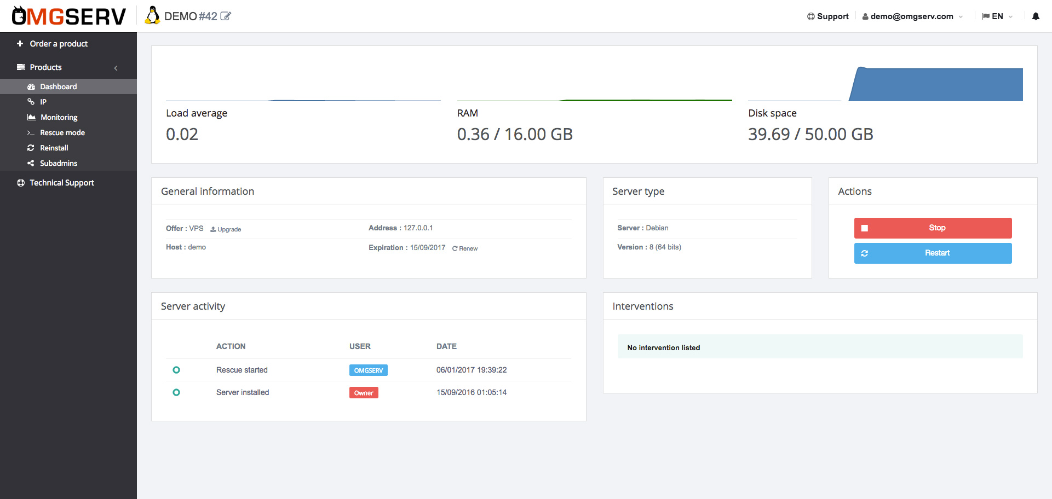Screen dimensions: 1052x499
Task: Click the Server : Debian text
Action: [x=643, y=228]
